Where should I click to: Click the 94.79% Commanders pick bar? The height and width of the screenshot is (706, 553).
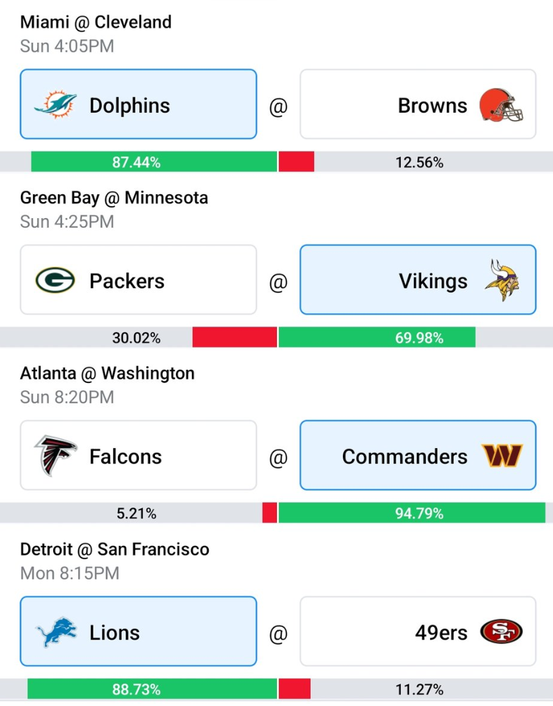coord(412,513)
